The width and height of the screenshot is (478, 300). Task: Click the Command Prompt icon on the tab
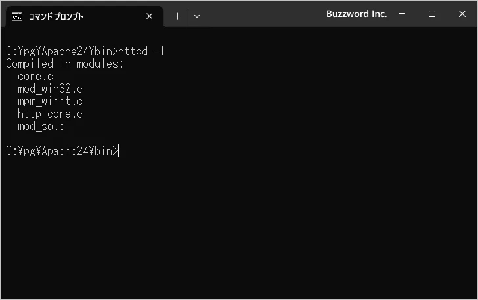pyautogui.click(x=18, y=16)
